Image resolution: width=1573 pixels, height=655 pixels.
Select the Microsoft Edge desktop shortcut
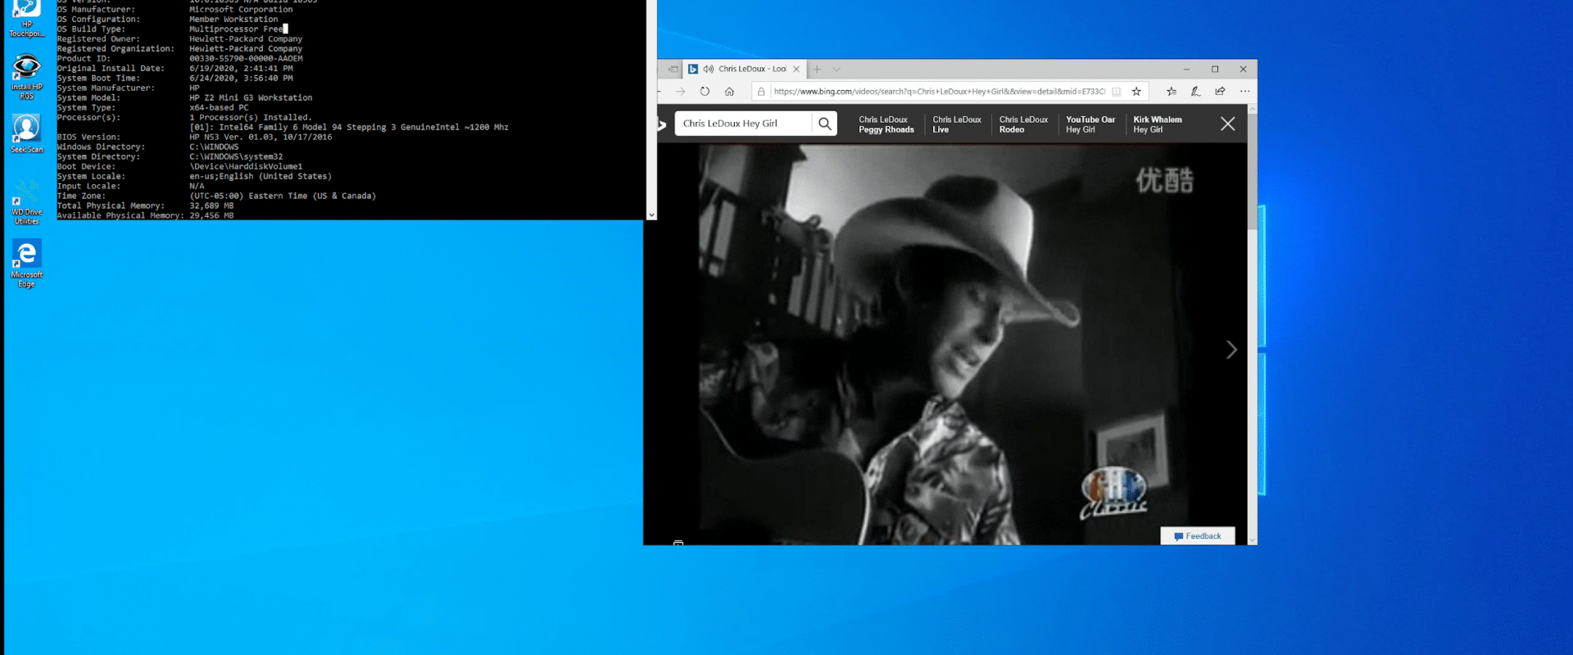coord(26,264)
